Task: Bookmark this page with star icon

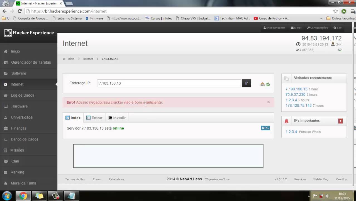Action: (x=336, y=11)
